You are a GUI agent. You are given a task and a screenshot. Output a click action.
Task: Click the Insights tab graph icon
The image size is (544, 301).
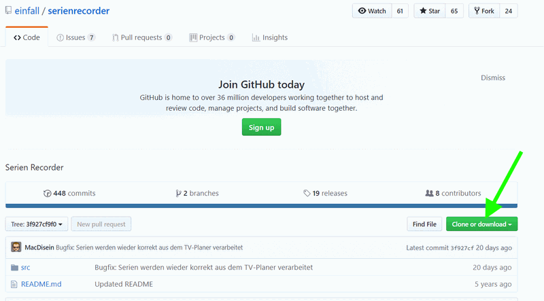point(256,37)
